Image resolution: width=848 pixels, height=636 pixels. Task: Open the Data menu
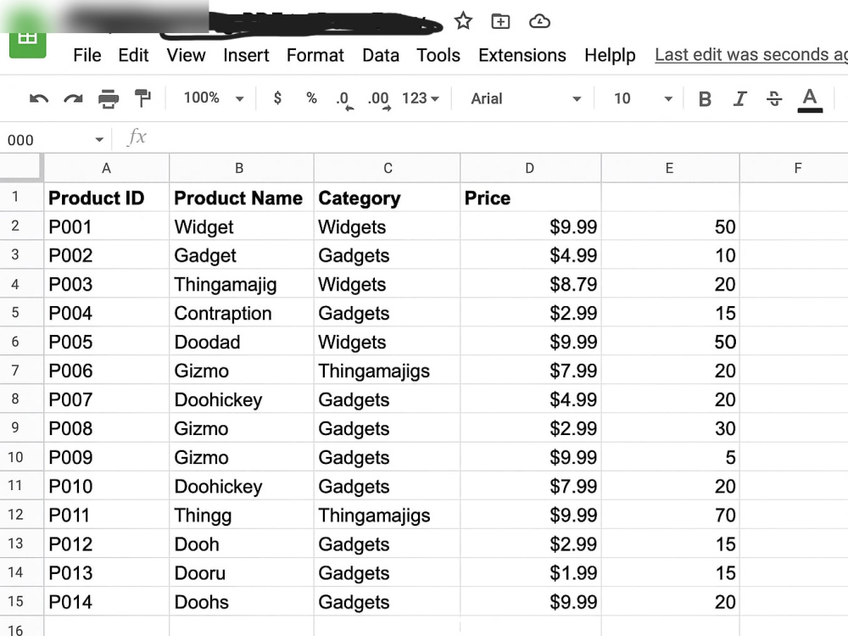(381, 55)
